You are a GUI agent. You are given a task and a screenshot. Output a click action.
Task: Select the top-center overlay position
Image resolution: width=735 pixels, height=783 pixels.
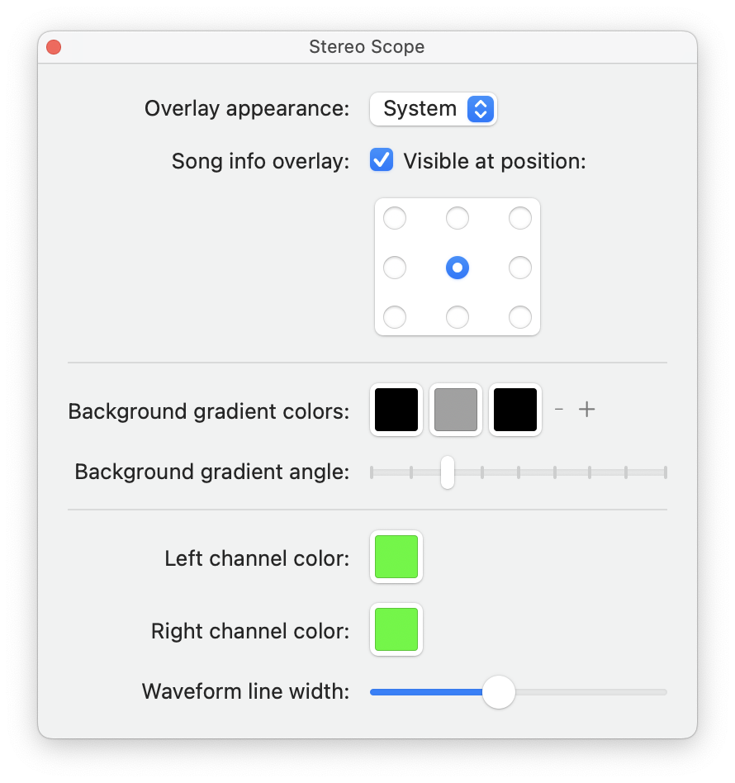457,218
